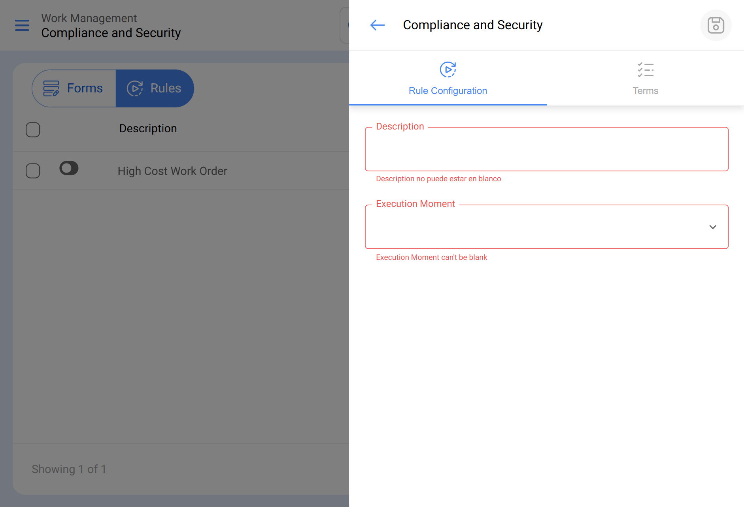Select the High Cost Work Order checkbox

tap(33, 171)
